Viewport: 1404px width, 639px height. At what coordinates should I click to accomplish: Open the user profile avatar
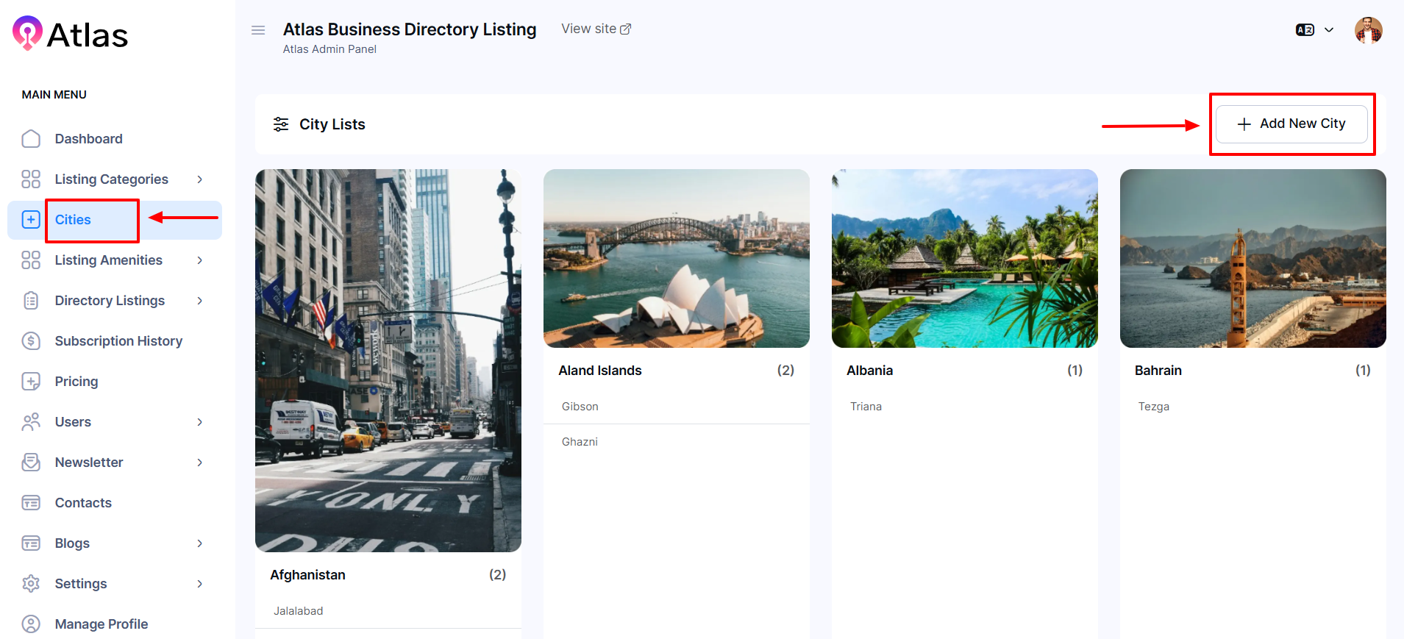pos(1368,30)
